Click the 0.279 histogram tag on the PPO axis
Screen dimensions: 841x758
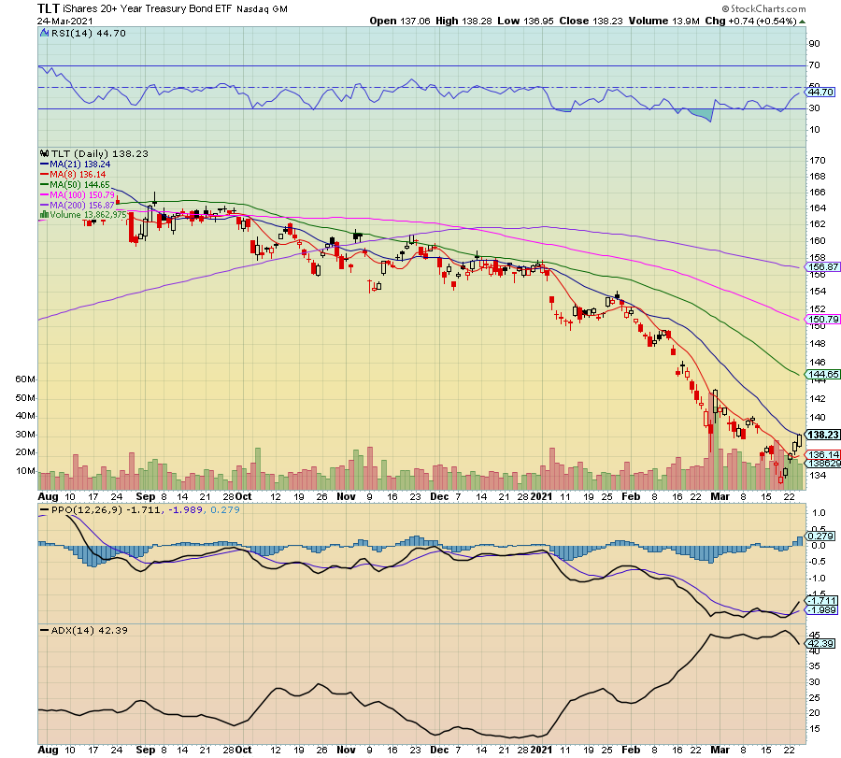pyautogui.click(x=821, y=536)
